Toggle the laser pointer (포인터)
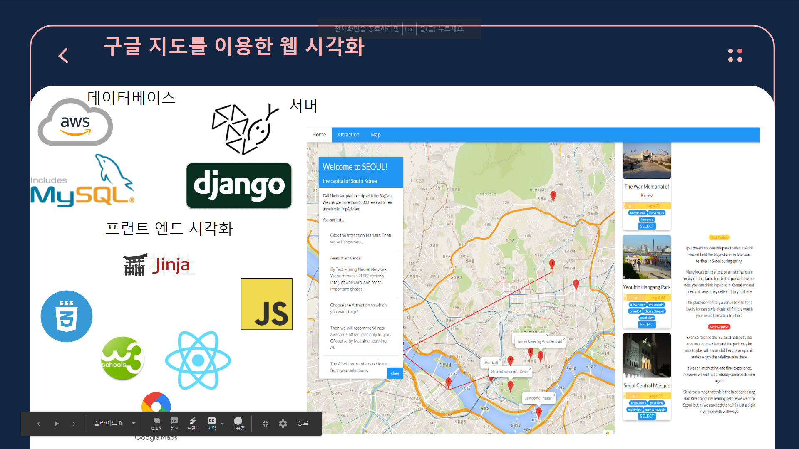This screenshot has height=449, width=799. pyautogui.click(x=193, y=423)
